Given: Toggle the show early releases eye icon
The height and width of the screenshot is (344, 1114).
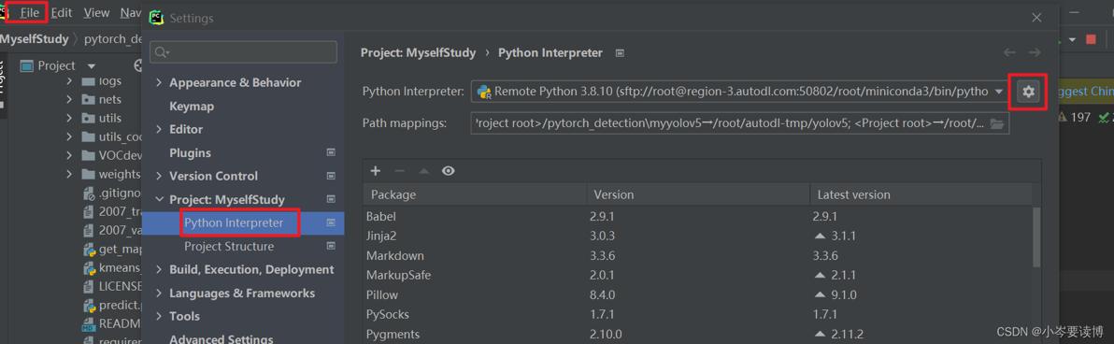Looking at the screenshot, I should point(448,170).
